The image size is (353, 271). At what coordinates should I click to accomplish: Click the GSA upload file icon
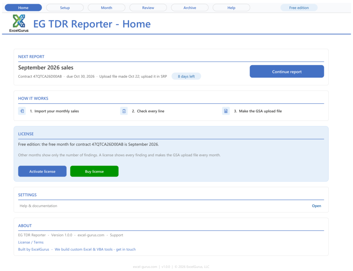coord(226,111)
